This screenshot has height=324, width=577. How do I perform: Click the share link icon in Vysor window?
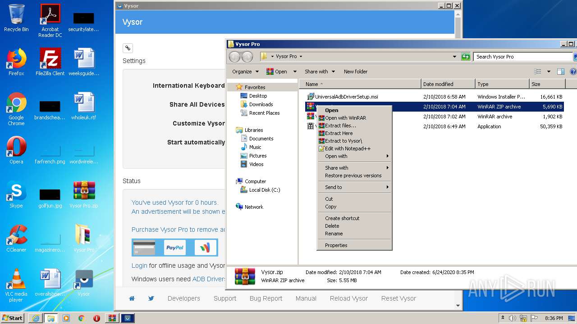128,48
